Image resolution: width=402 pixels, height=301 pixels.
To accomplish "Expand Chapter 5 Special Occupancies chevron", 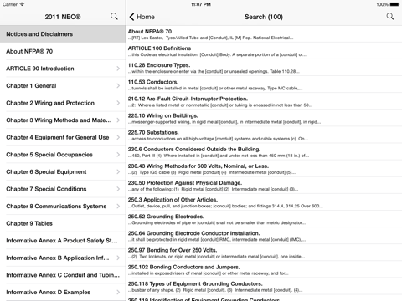I will [118, 155].
